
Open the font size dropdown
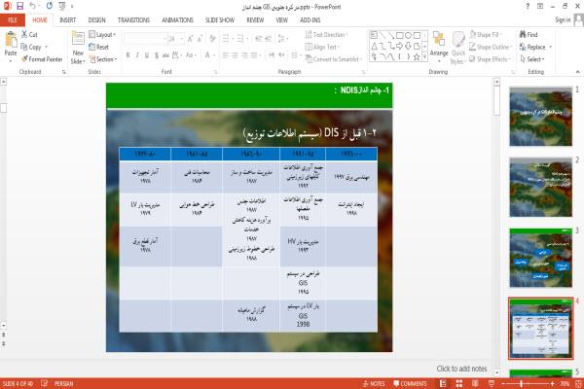tap(182, 39)
